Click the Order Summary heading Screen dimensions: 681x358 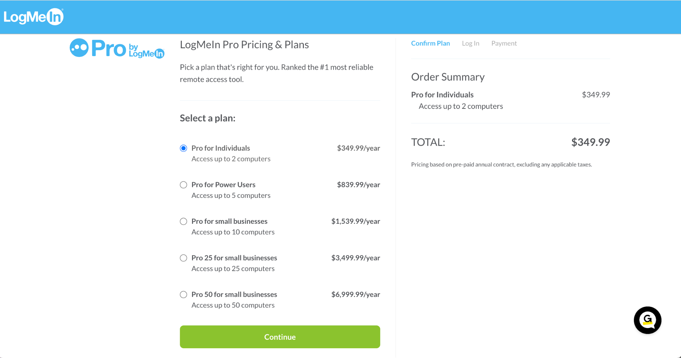[x=448, y=77]
